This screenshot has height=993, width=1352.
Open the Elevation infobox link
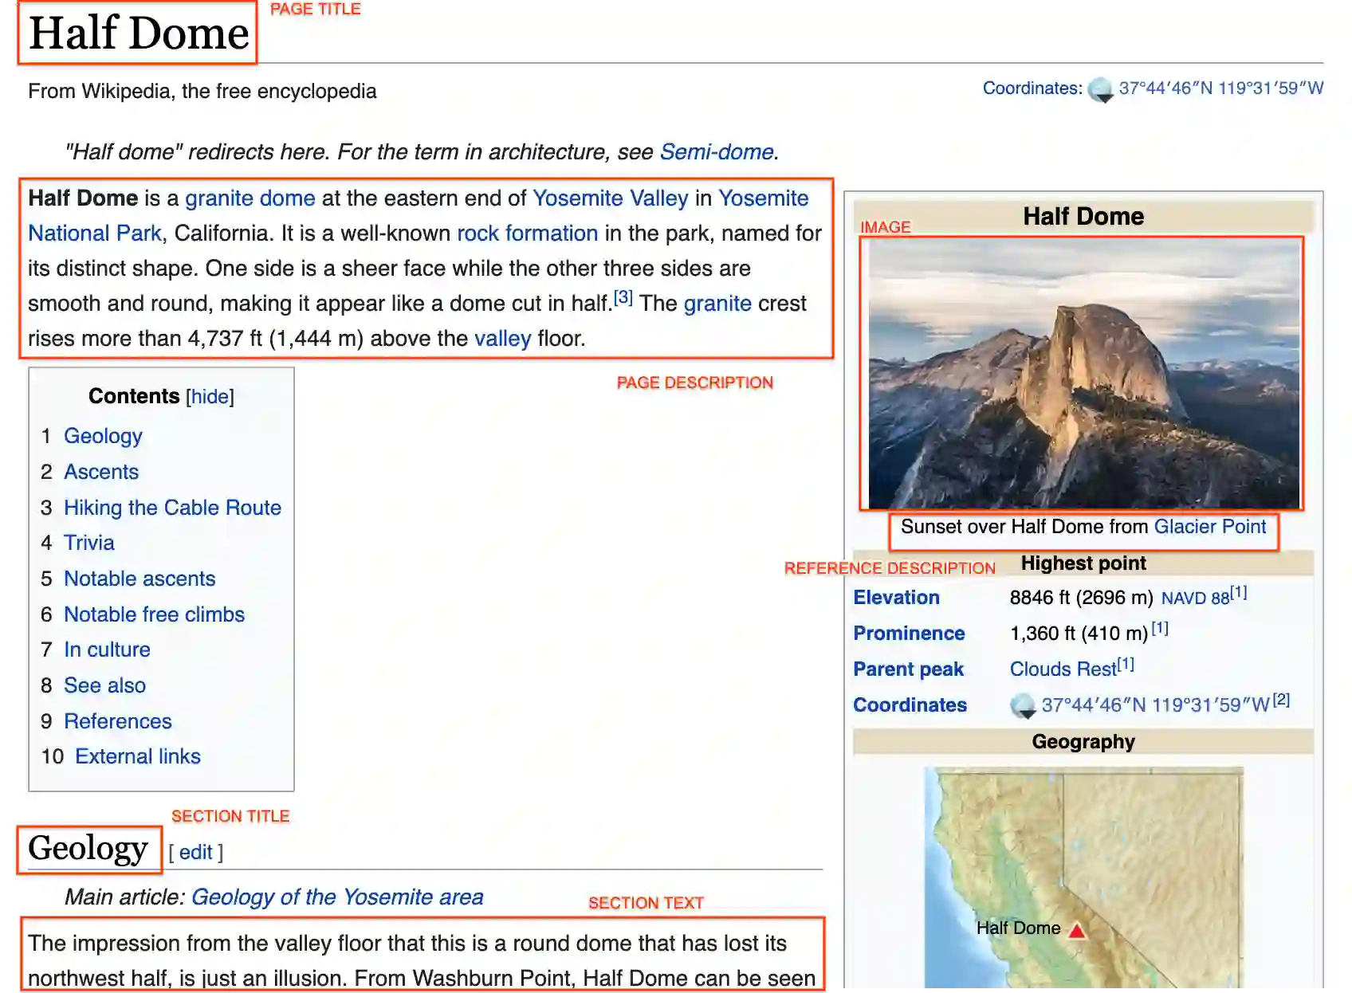[x=896, y=598]
